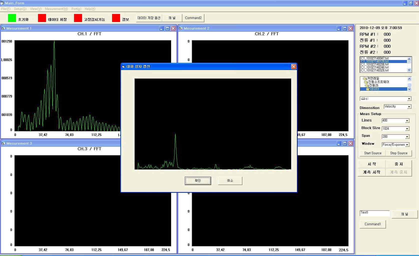Click the Command2 button
This screenshot has width=419, height=256.
click(x=193, y=18)
